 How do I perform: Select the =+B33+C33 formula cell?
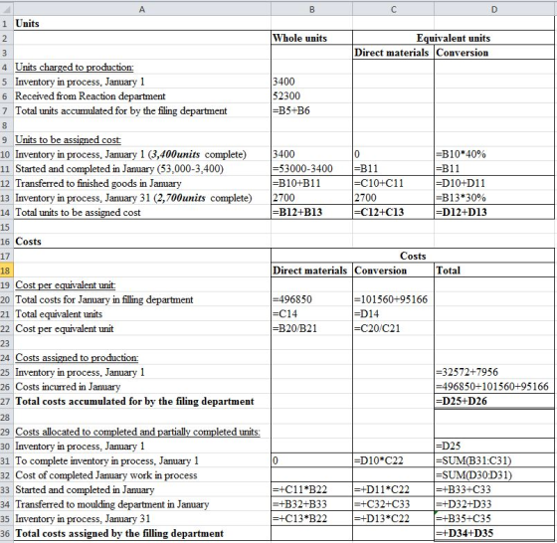tap(494, 489)
